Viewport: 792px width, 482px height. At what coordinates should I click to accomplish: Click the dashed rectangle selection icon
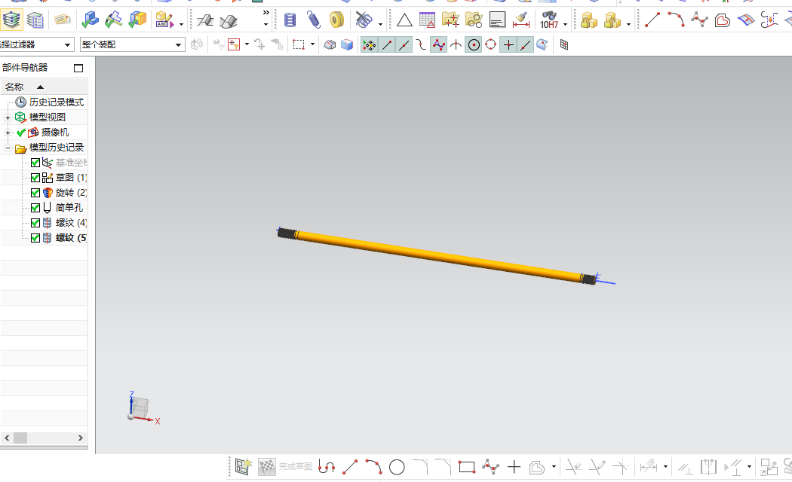coord(299,45)
